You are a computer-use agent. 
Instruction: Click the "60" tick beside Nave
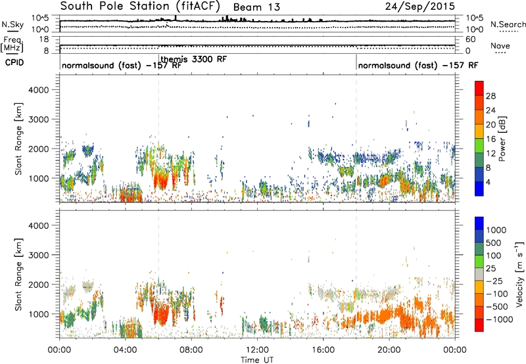(x=470, y=39)
